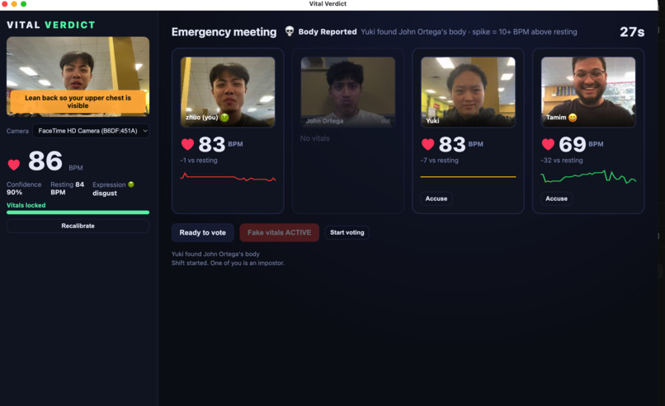Click the 27s countdown timer
The image size is (665, 406).
632,32
